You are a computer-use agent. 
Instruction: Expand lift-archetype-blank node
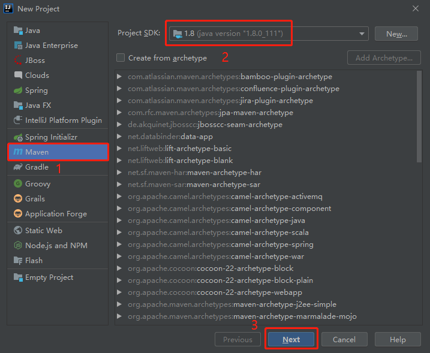(119, 161)
